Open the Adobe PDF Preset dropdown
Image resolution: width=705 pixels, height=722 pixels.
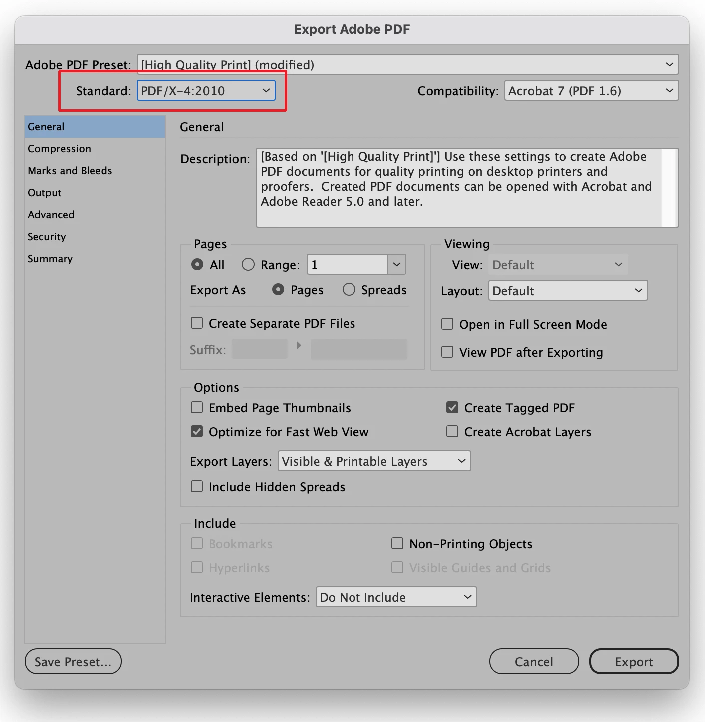pyautogui.click(x=407, y=65)
